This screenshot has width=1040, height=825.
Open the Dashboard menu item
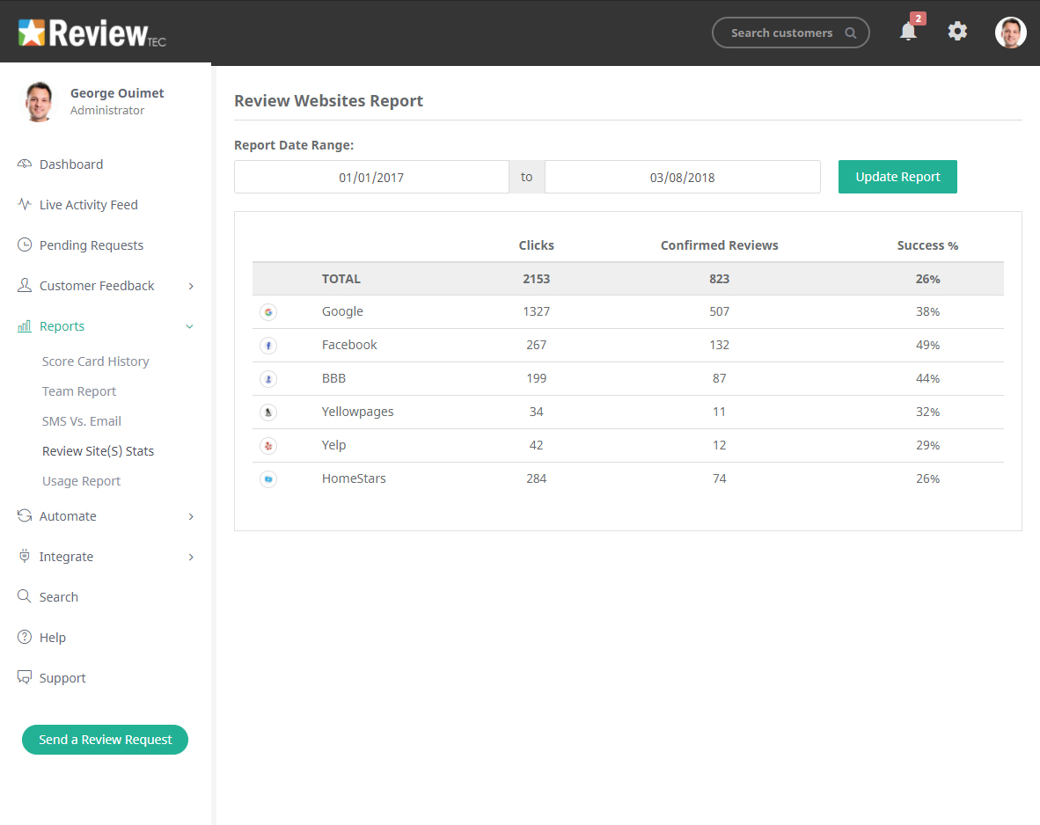71,164
